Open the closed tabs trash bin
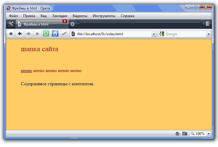 [207, 24]
